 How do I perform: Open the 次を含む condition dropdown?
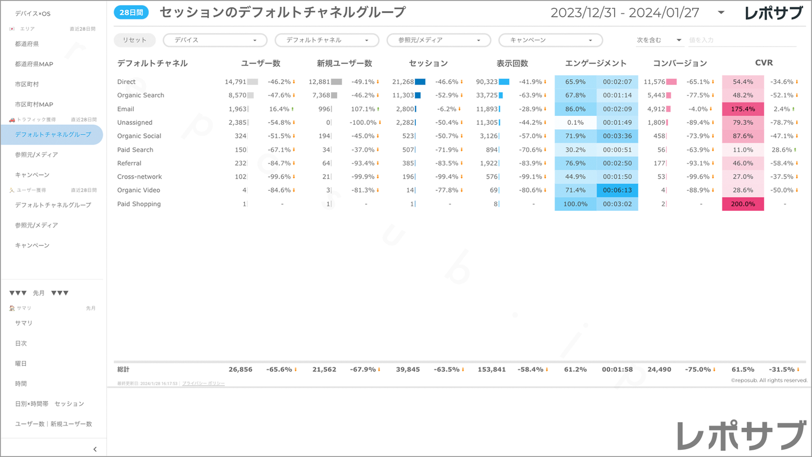(x=659, y=40)
